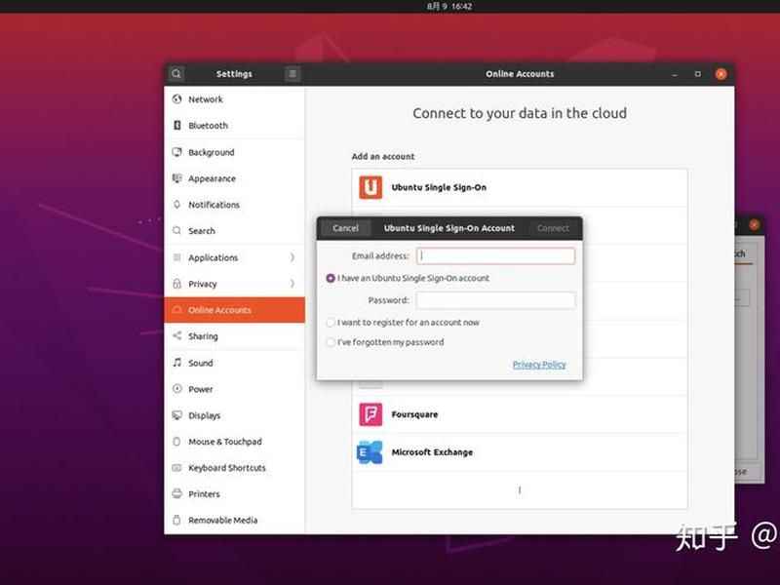Open Network settings panel

(234, 99)
